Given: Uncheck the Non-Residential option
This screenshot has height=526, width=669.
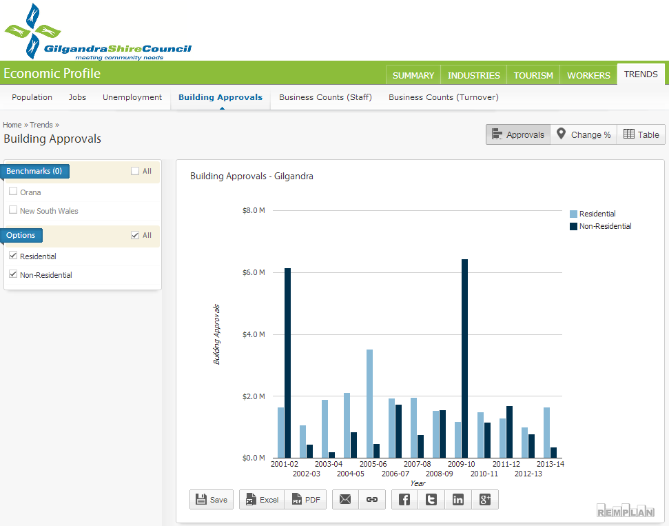Looking at the screenshot, I should 13,274.
